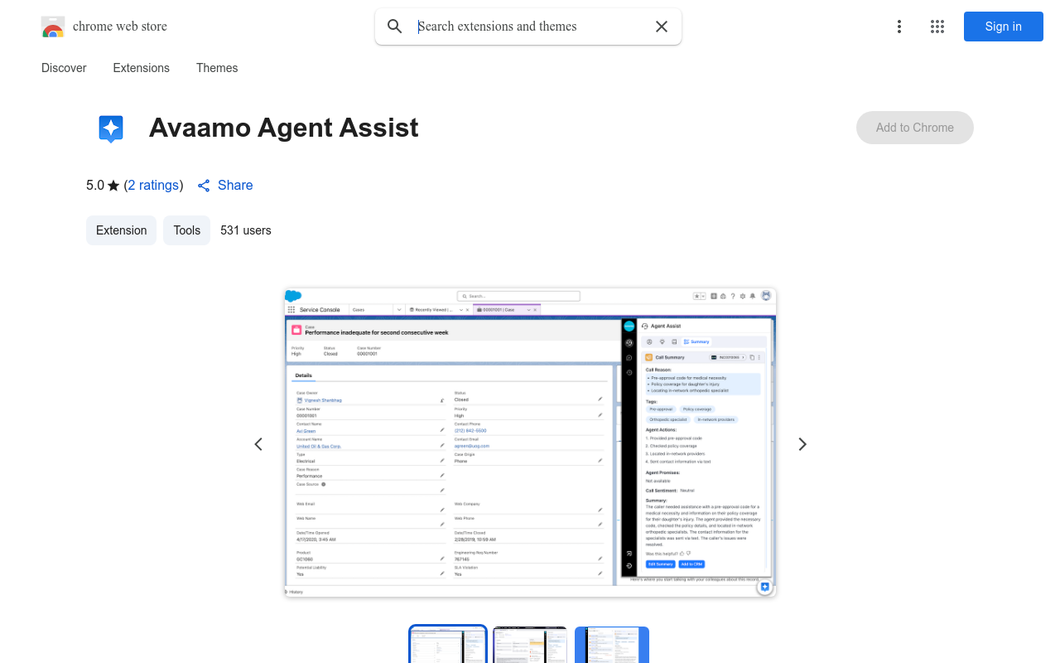Open the Themes tab

[x=217, y=68]
